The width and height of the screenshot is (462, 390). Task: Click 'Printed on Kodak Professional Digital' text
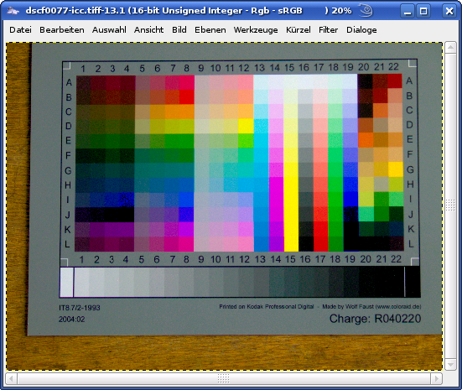pos(267,307)
